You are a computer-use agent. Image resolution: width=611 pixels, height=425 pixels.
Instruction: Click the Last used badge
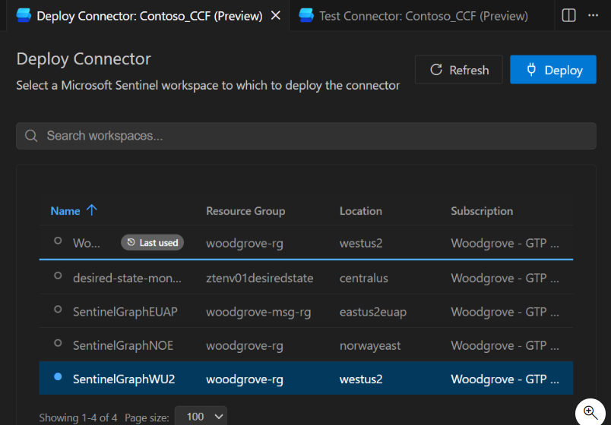pyautogui.click(x=152, y=243)
